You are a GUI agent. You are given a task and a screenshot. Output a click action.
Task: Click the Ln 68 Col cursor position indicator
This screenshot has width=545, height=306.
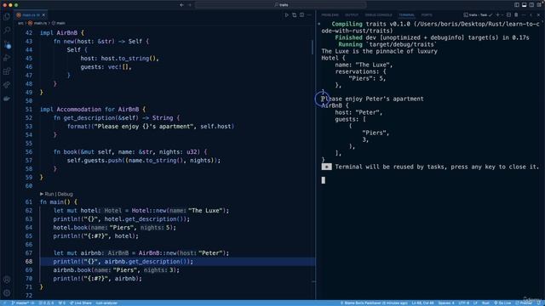click(x=422, y=303)
